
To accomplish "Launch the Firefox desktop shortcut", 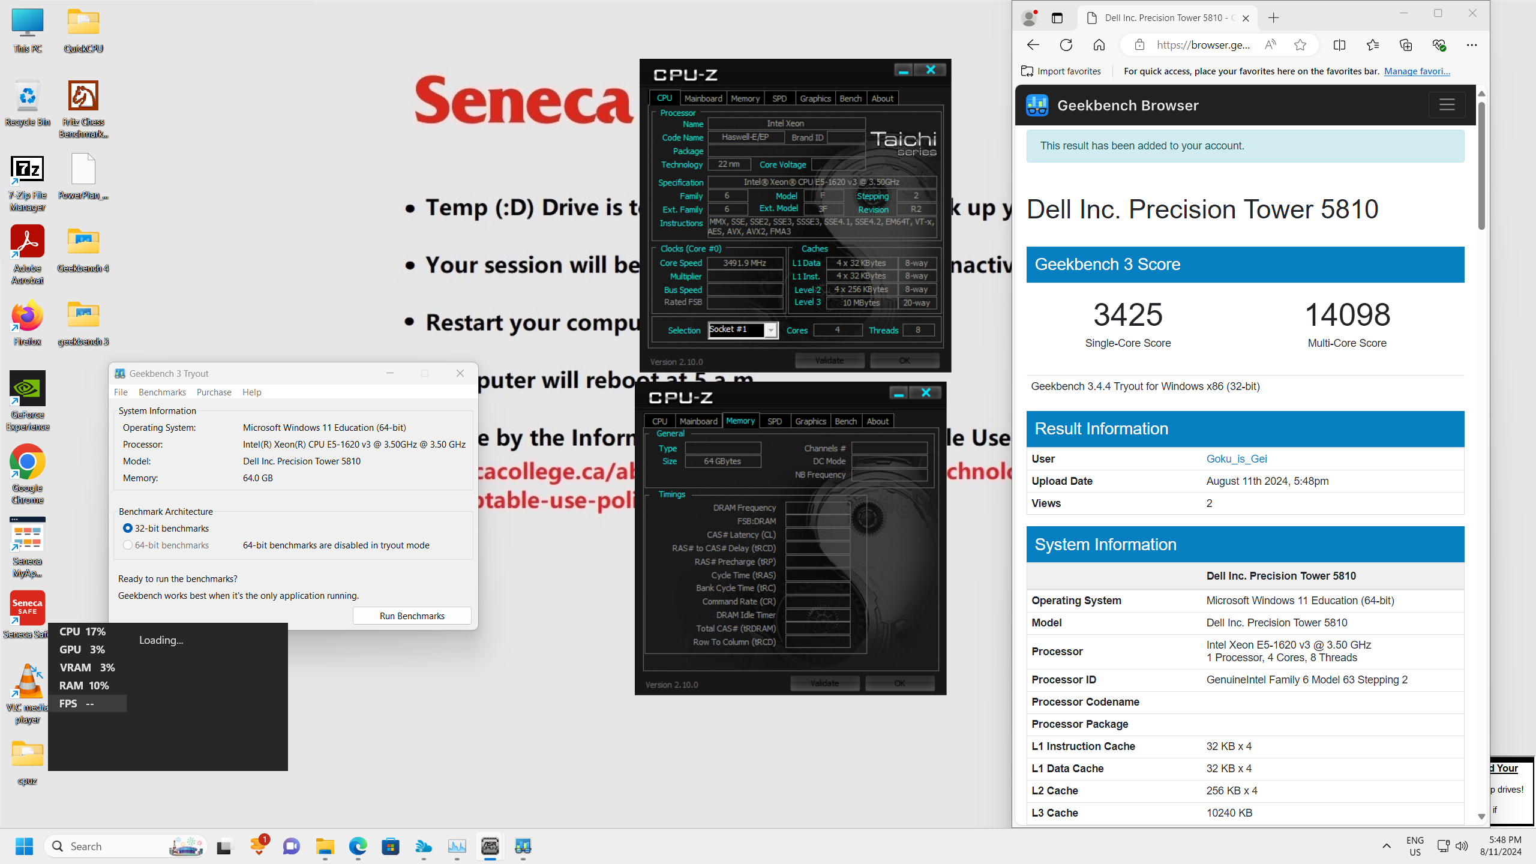I will [28, 324].
